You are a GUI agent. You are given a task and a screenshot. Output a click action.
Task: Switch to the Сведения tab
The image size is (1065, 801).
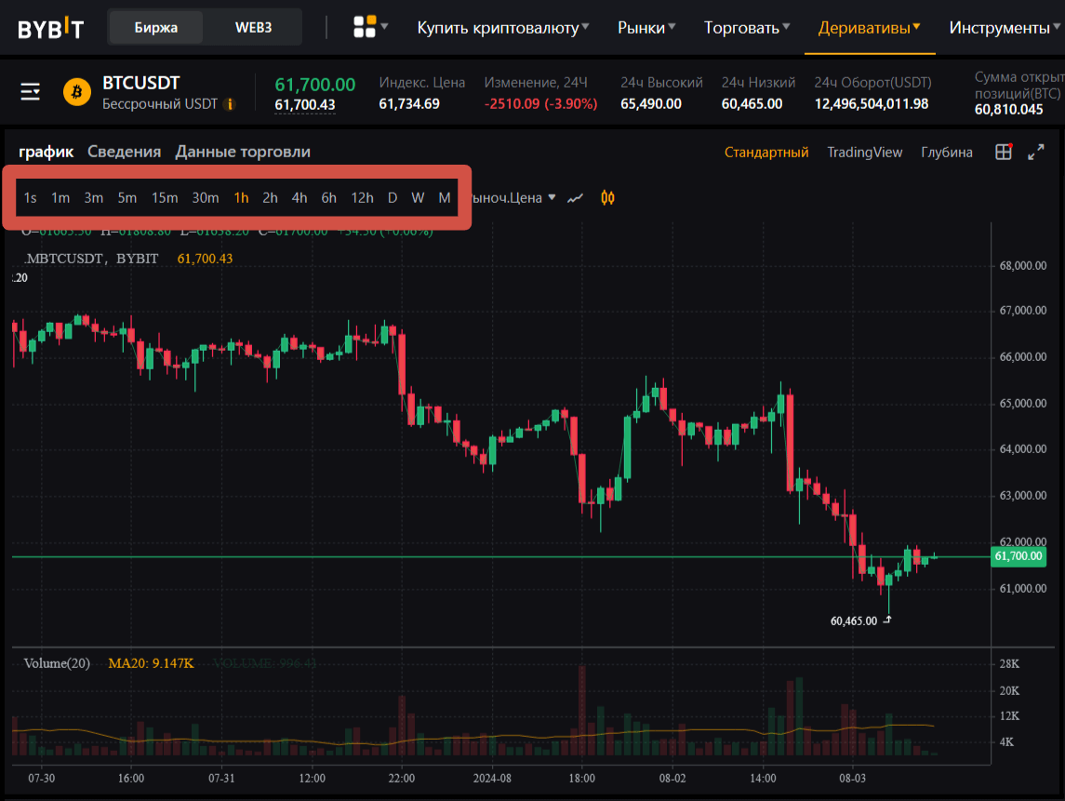tap(125, 152)
